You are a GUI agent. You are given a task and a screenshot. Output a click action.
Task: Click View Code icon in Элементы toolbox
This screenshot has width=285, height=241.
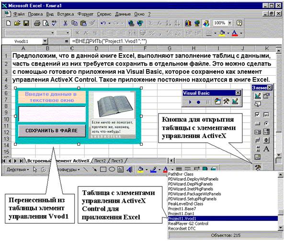(x=258, y=104)
